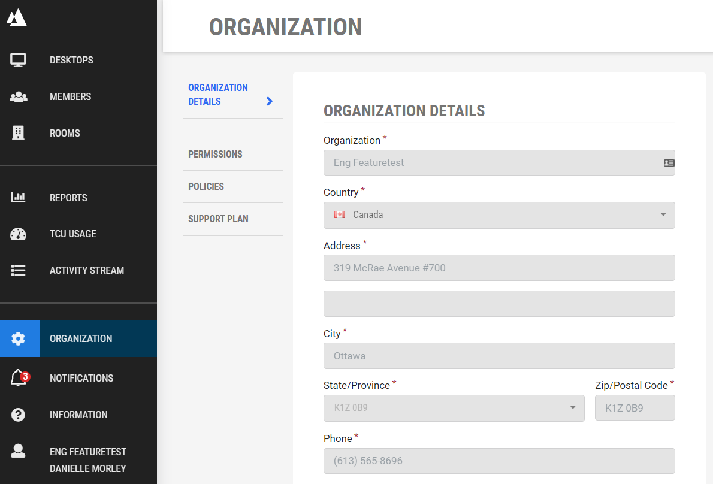
Task: Click the Organization Details section heading
Action: tap(404, 111)
